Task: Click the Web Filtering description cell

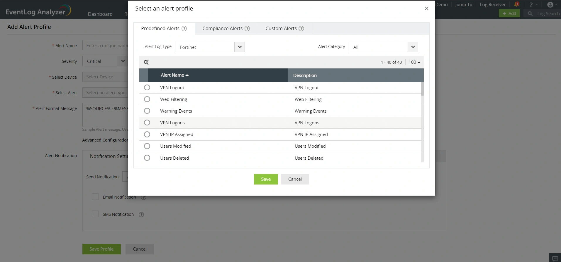Action: click(308, 99)
